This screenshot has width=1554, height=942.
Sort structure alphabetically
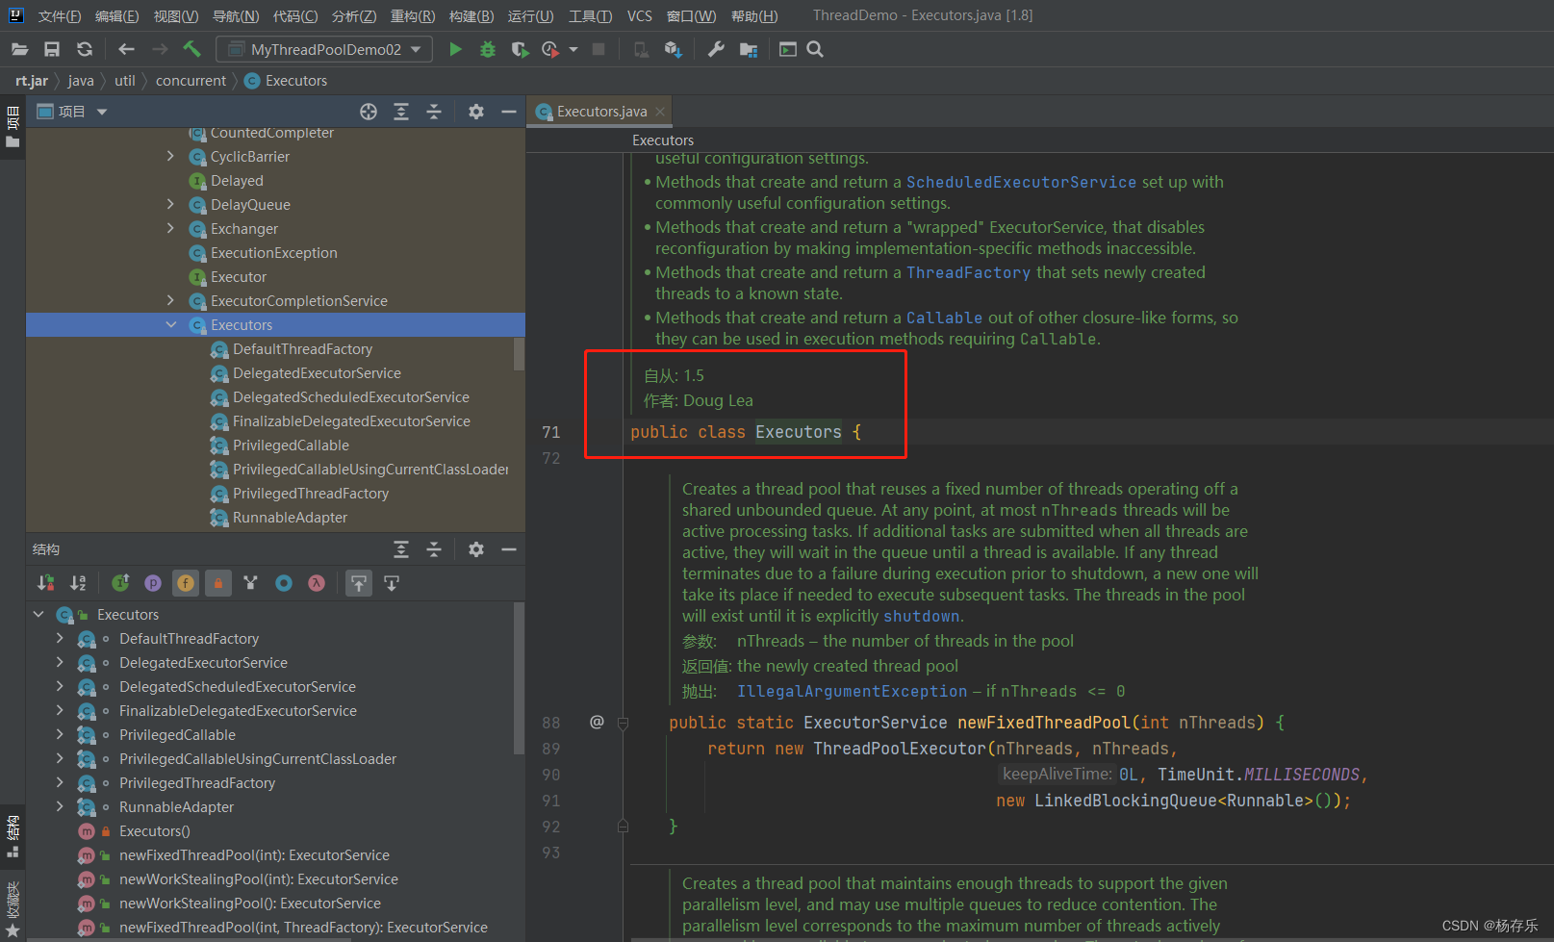(78, 583)
